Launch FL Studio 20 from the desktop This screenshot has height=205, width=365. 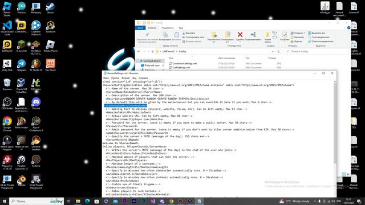tap(36, 65)
